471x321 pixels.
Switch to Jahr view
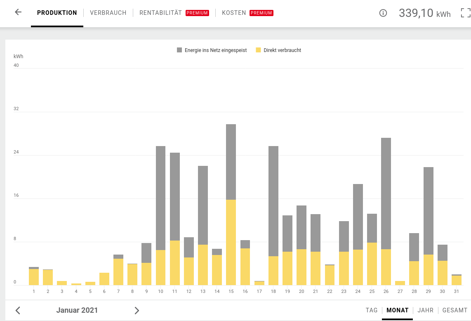[x=425, y=310]
